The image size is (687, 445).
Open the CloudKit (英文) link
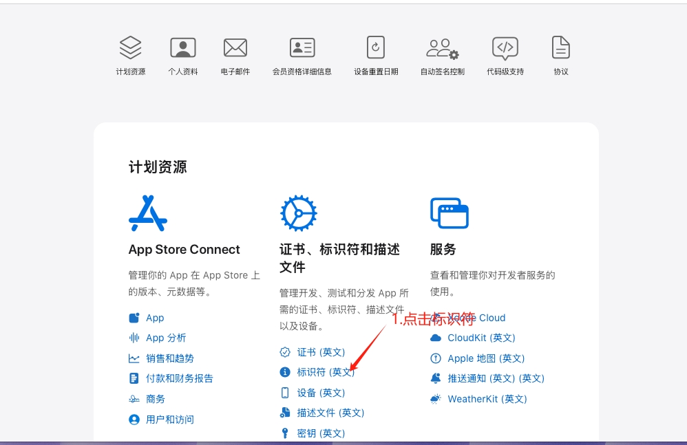[x=481, y=338]
